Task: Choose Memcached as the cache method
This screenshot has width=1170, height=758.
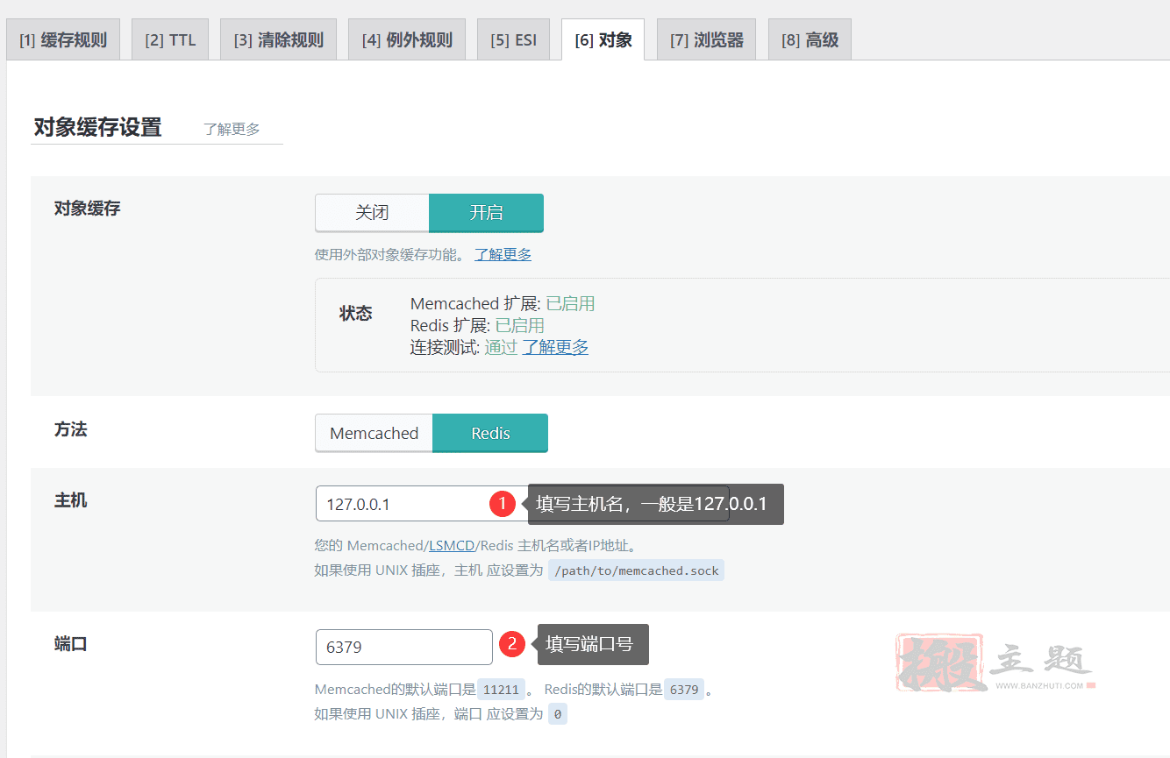Action: coord(374,433)
